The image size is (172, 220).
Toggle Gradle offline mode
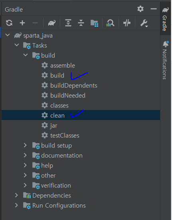127,23
